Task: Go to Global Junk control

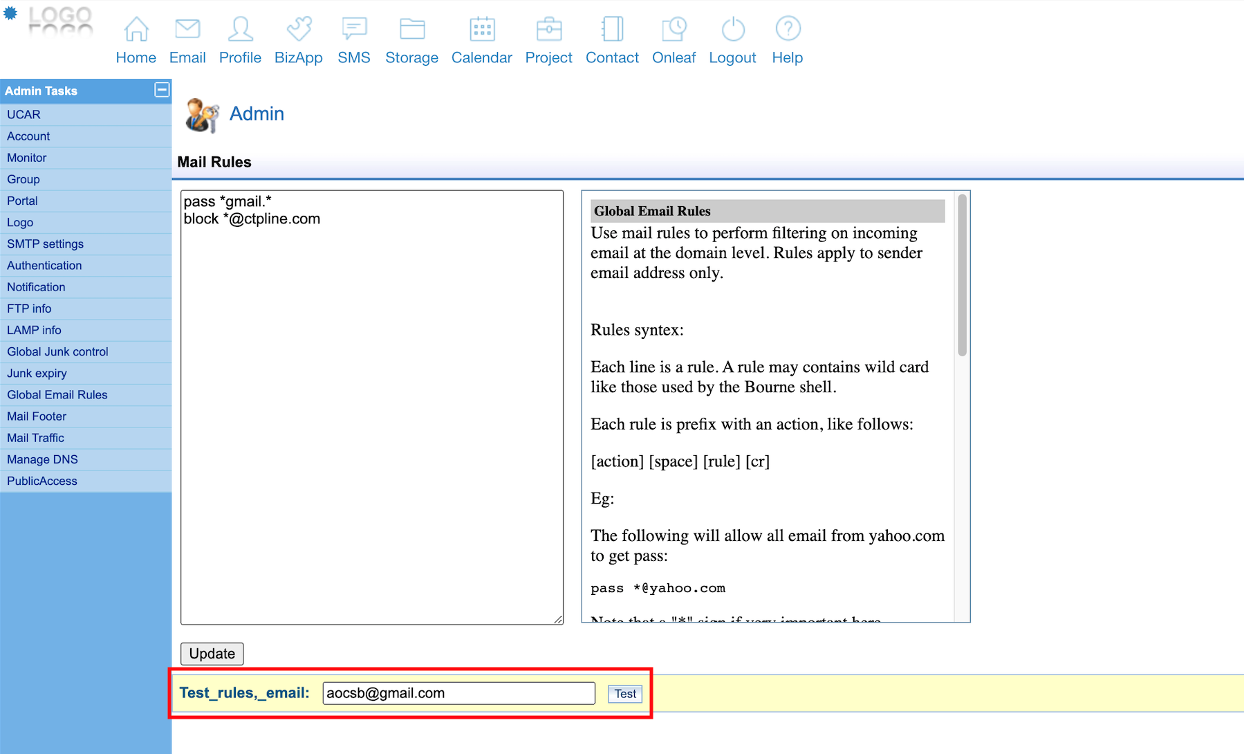Action: [57, 352]
